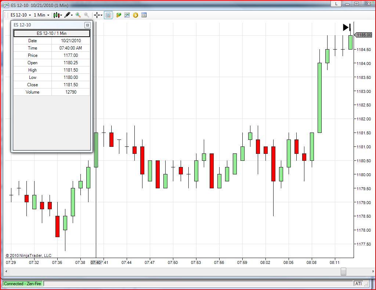The height and width of the screenshot is (290, 376).
Task: Click the chart window icon in title bar
Action: [x=6, y=5]
